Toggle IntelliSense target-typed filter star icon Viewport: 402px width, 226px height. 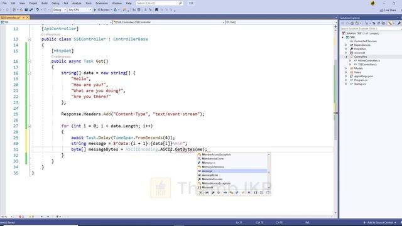coord(200,193)
